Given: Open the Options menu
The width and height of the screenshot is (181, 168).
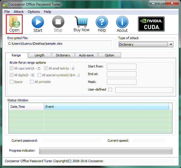Looking at the screenshot, I should (34, 12).
